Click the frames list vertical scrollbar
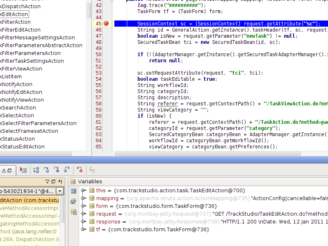 click(x=62, y=209)
